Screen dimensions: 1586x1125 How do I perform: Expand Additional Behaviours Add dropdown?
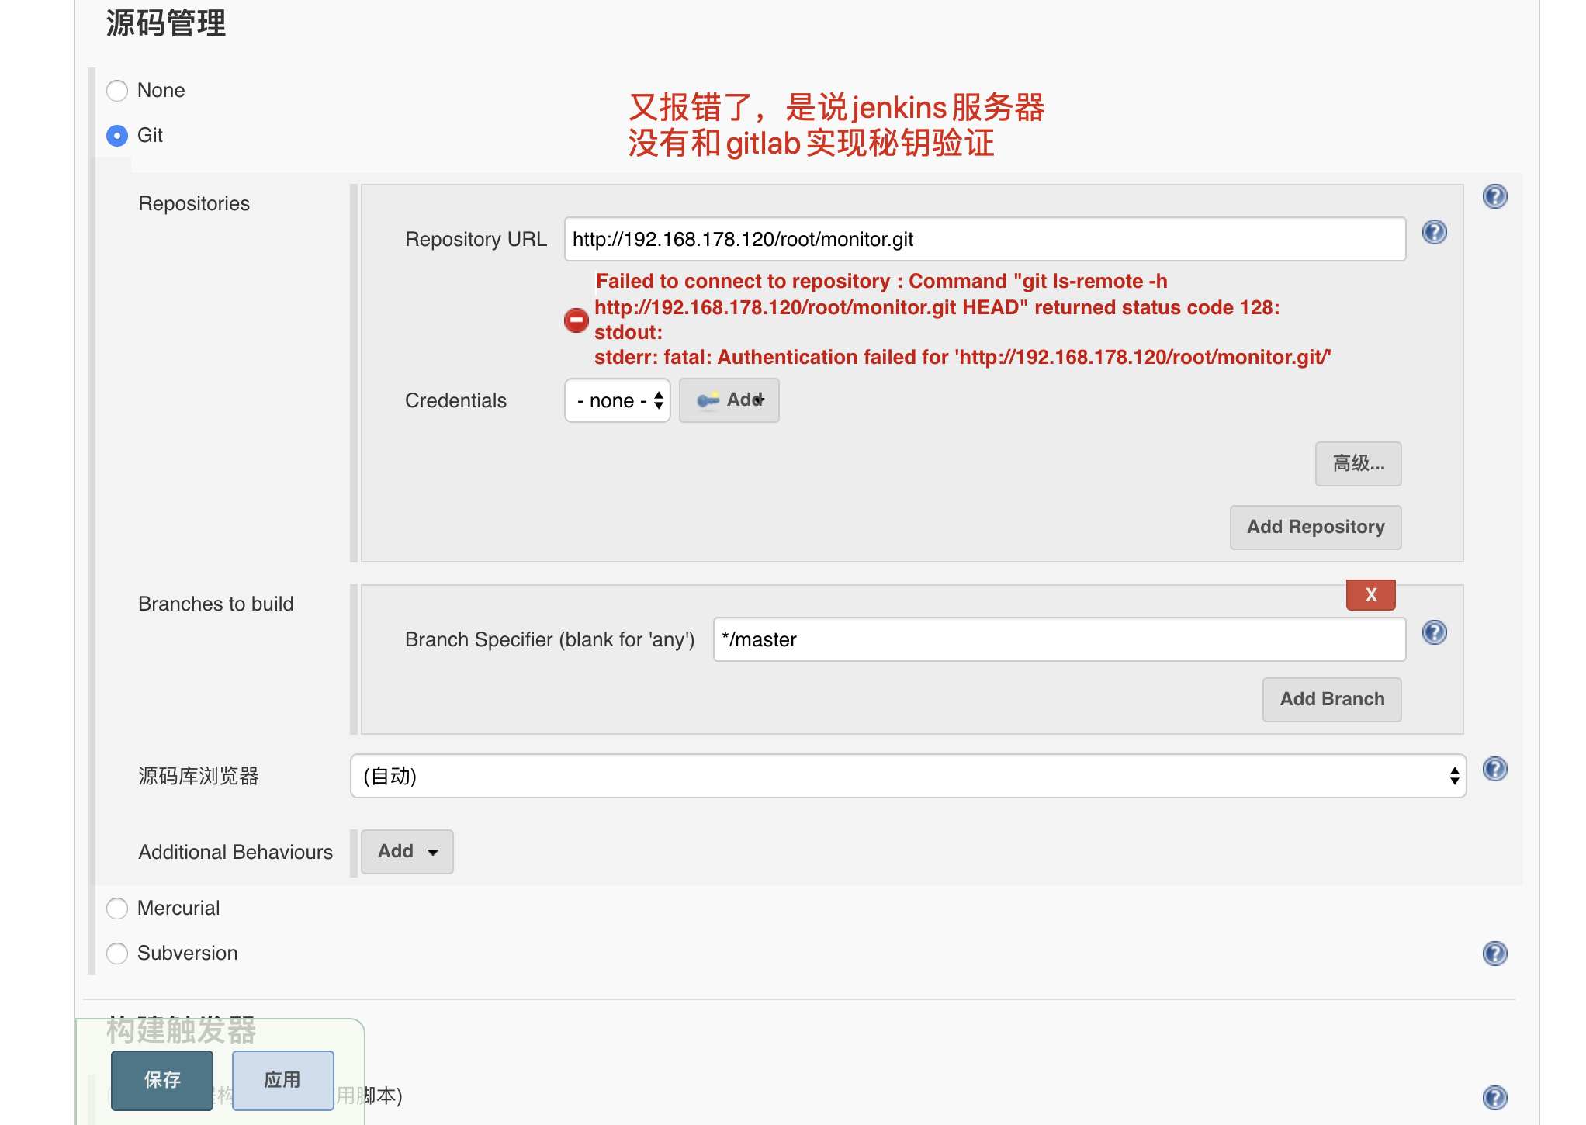[407, 852]
